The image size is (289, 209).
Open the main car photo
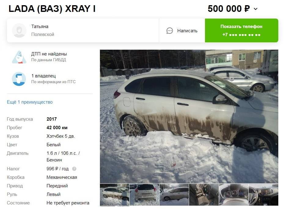pyautogui.click(x=189, y=116)
